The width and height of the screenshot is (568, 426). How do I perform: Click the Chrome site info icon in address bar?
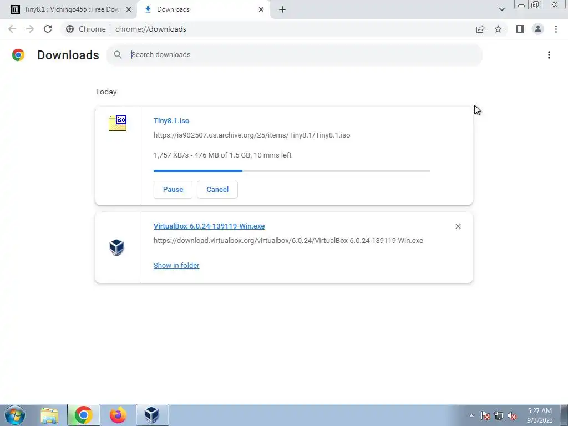(x=70, y=29)
